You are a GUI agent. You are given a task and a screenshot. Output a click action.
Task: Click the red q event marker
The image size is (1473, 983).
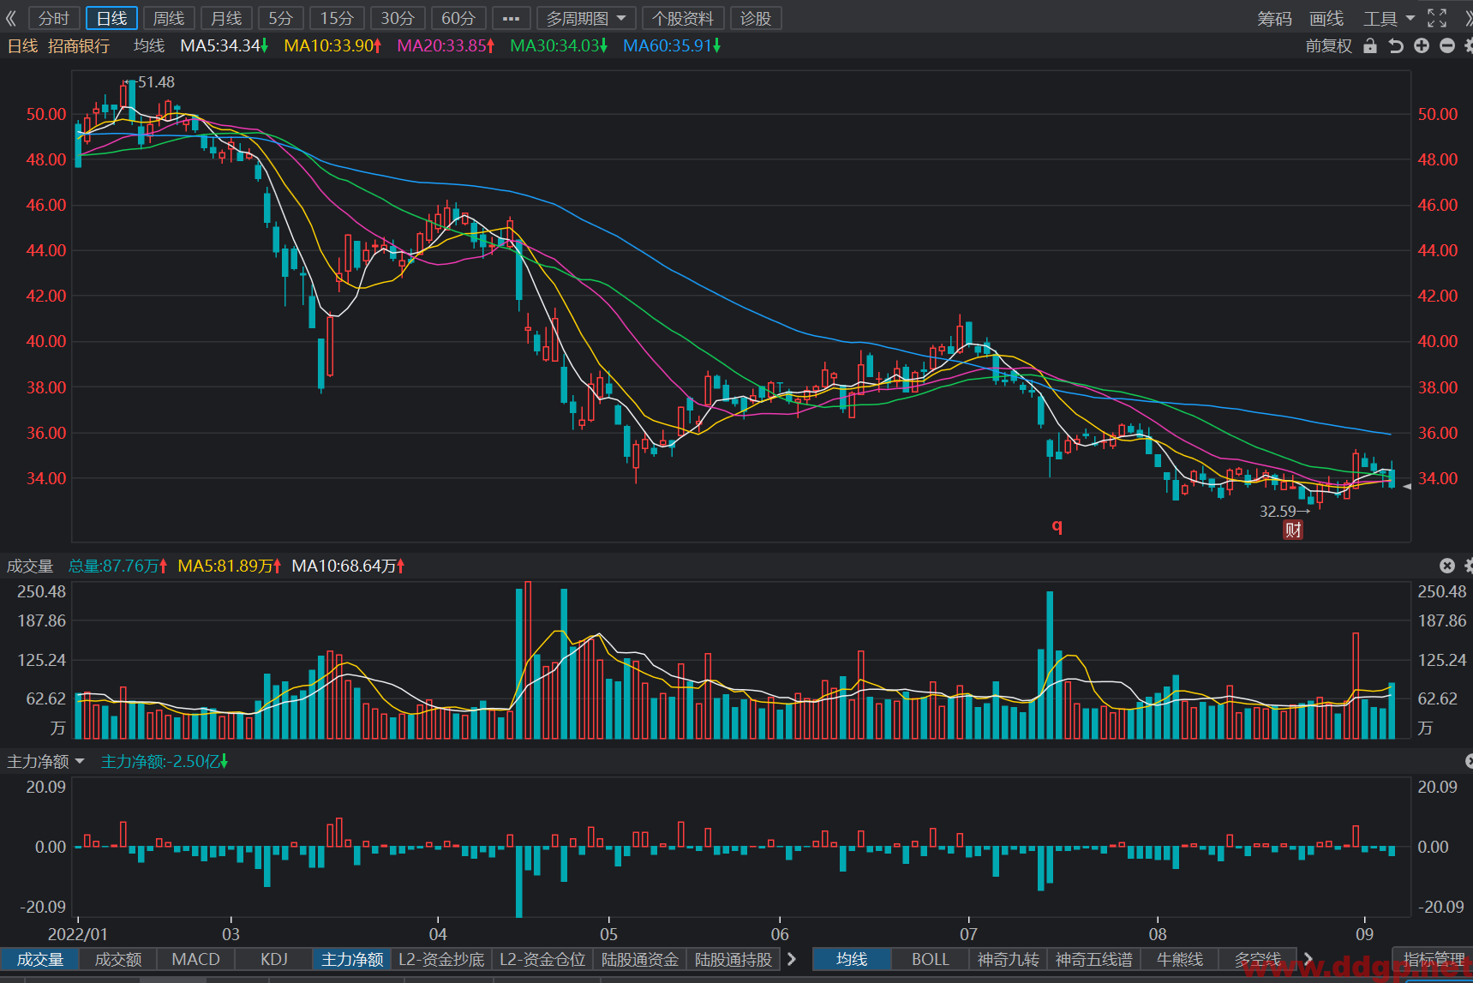pyautogui.click(x=1057, y=525)
